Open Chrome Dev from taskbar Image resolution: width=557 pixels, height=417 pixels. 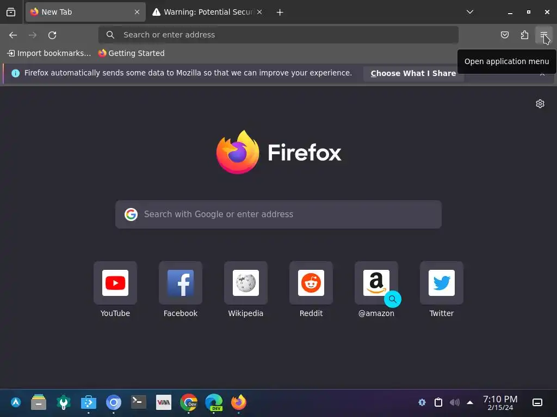tap(189, 402)
